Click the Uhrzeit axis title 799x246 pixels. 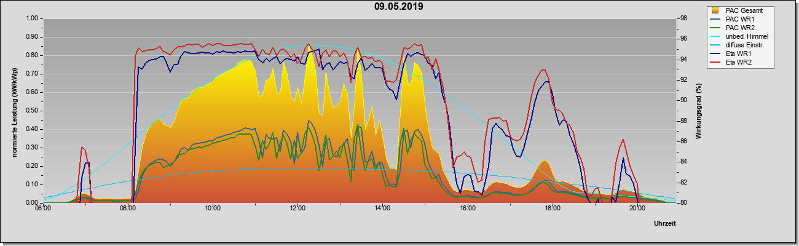tap(665, 224)
